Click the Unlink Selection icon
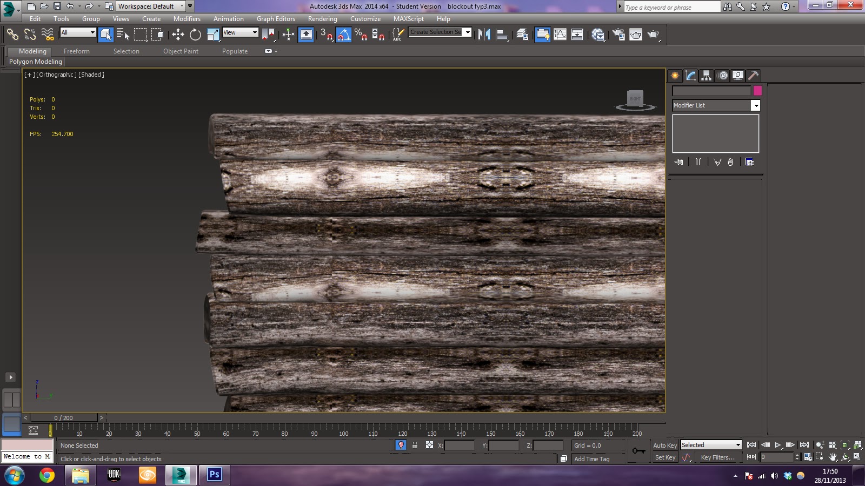 coord(30,35)
